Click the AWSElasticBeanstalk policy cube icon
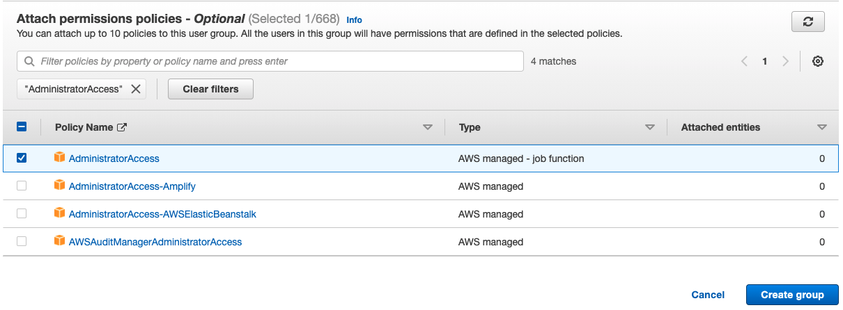843x310 pixels. tap(59, 213)
